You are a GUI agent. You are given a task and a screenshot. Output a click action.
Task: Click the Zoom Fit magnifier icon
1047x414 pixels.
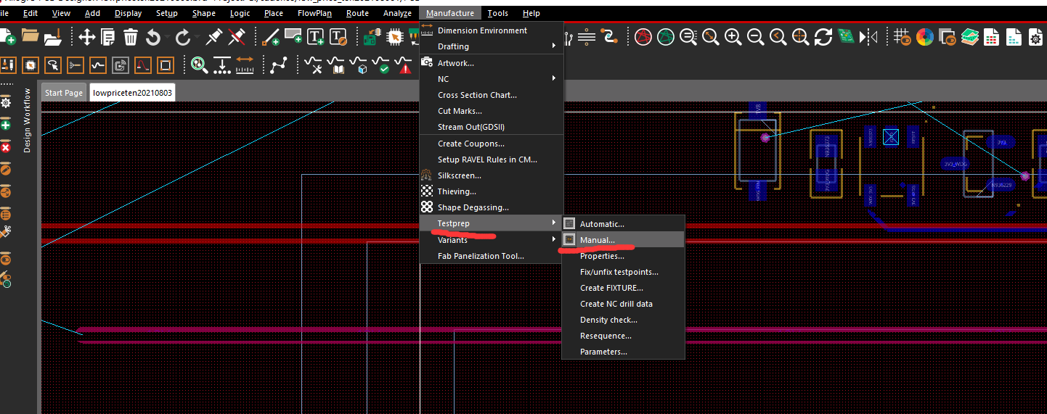click(x=711, y=37)
